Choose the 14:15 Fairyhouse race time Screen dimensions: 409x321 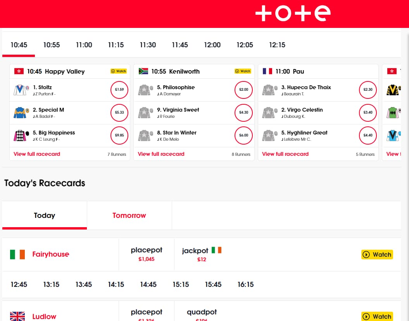point(116,285)
